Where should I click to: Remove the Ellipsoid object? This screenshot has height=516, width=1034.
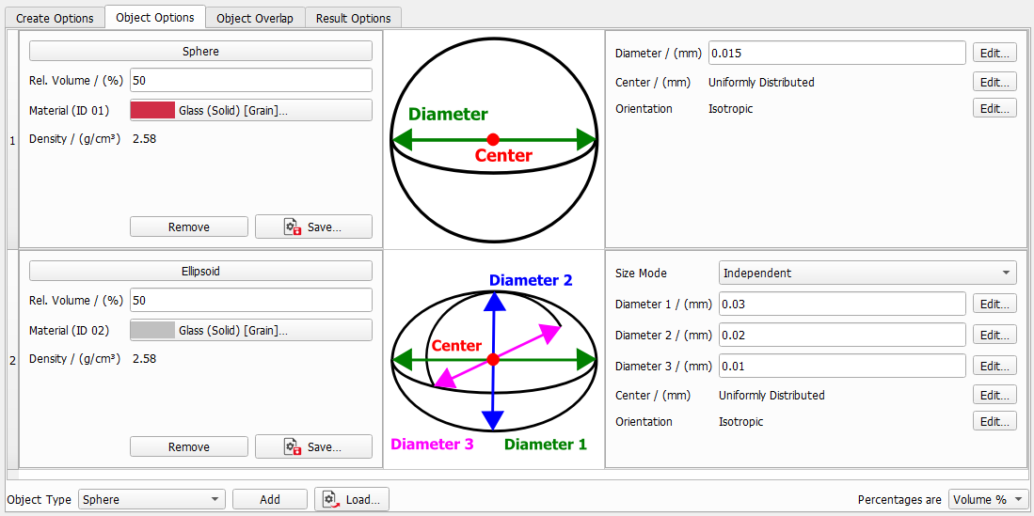coord(188,446)
